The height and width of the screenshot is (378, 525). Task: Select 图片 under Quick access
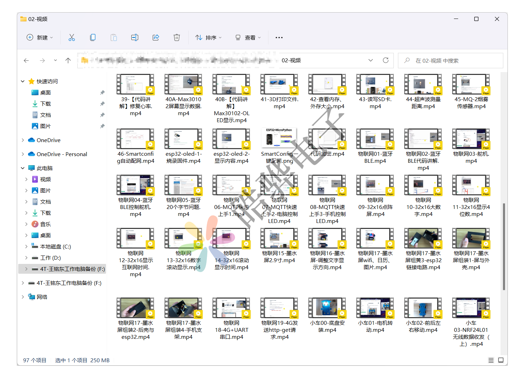click(x=45, y=126)
